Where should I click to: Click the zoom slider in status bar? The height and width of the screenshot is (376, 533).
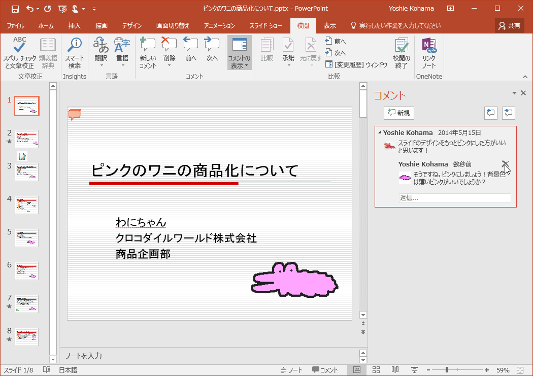[x=447, y=370]
